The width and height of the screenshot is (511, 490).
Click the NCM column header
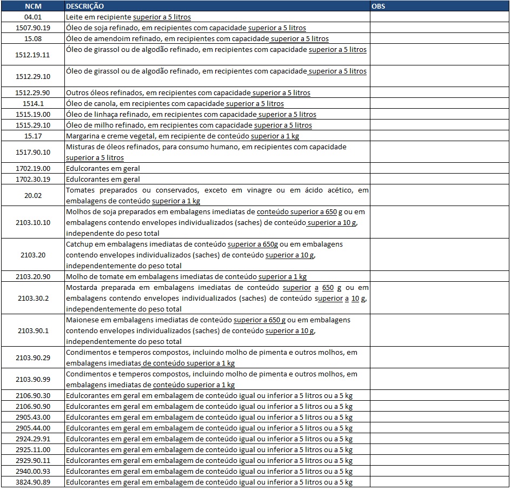[x=33, y=6]
